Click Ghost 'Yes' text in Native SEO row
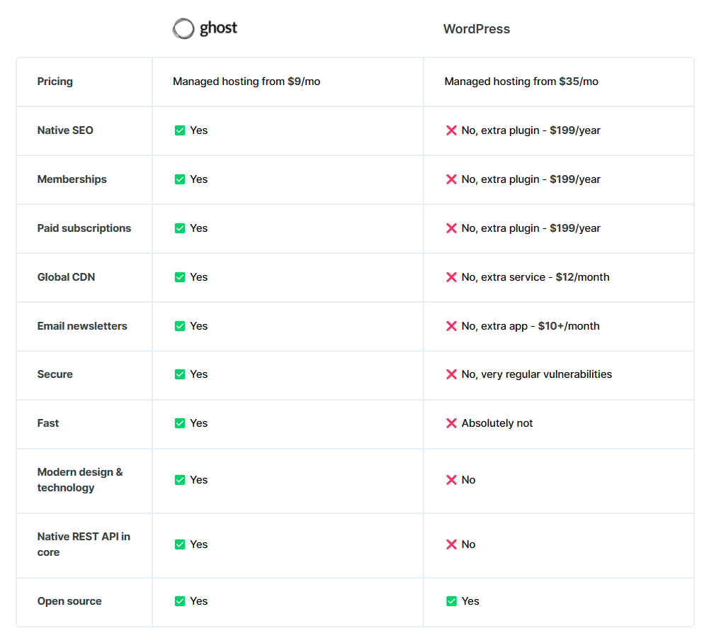The image size is (709, 631). (198, 130)
